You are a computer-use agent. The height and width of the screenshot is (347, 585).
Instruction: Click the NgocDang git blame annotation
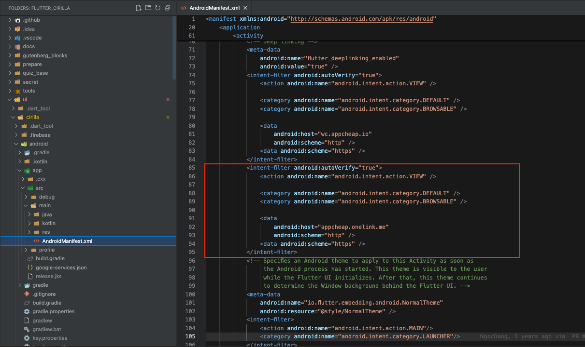pos(532,336)
